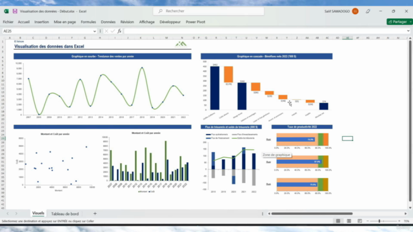Click the sheet tab options dots
The height and width of the screenshot is (232, 413).
263,213
